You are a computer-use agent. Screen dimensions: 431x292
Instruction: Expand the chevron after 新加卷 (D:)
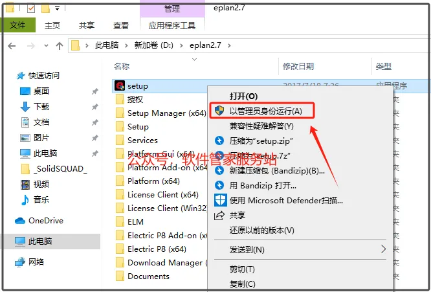181,45
